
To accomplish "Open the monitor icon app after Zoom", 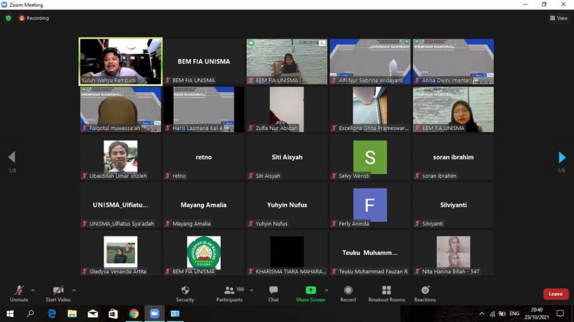I will point(175,314).
